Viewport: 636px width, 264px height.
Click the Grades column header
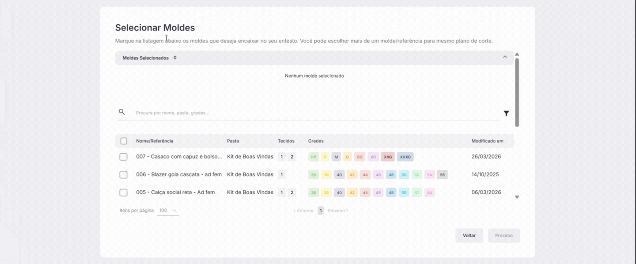coord(316,141)
